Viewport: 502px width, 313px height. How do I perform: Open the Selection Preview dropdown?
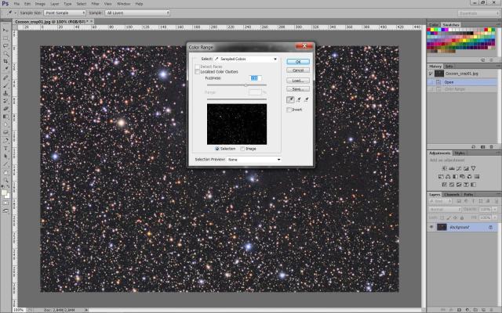pyautogui.click(x=253, y=160)
